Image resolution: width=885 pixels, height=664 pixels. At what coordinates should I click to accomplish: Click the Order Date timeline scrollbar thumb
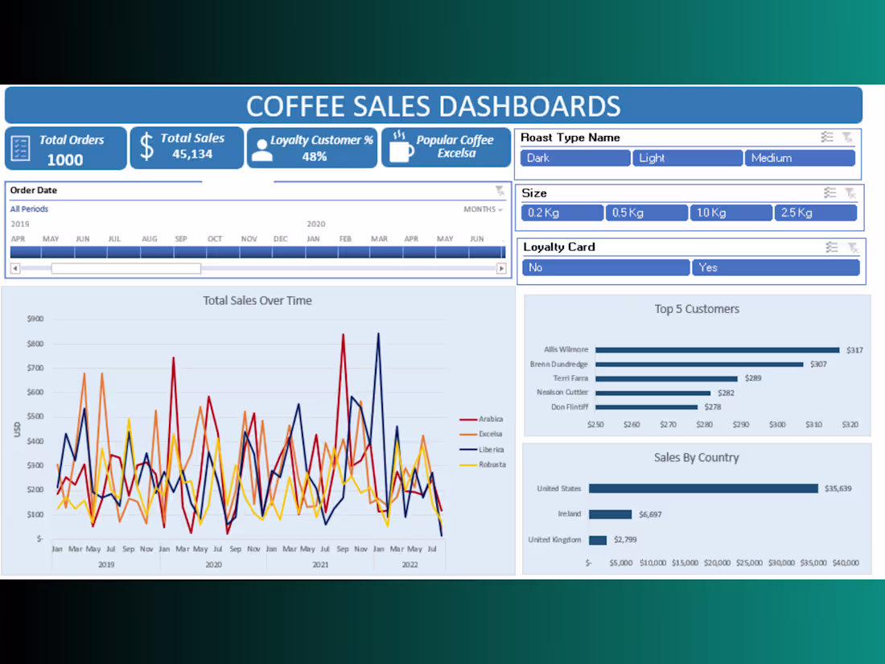click(126, 269)
